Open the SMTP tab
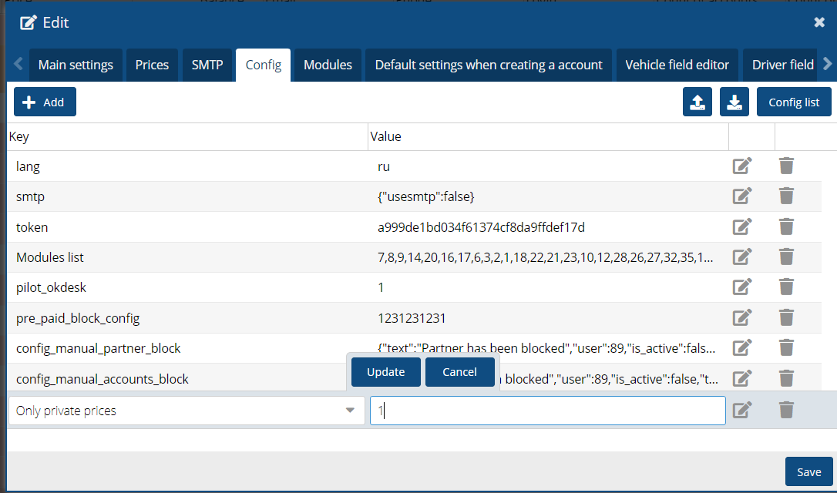837x493 pixels. point(207,65)
